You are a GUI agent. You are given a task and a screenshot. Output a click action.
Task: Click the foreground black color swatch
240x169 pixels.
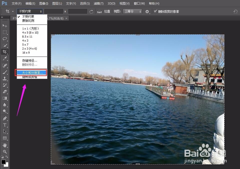tap(3, 162)
